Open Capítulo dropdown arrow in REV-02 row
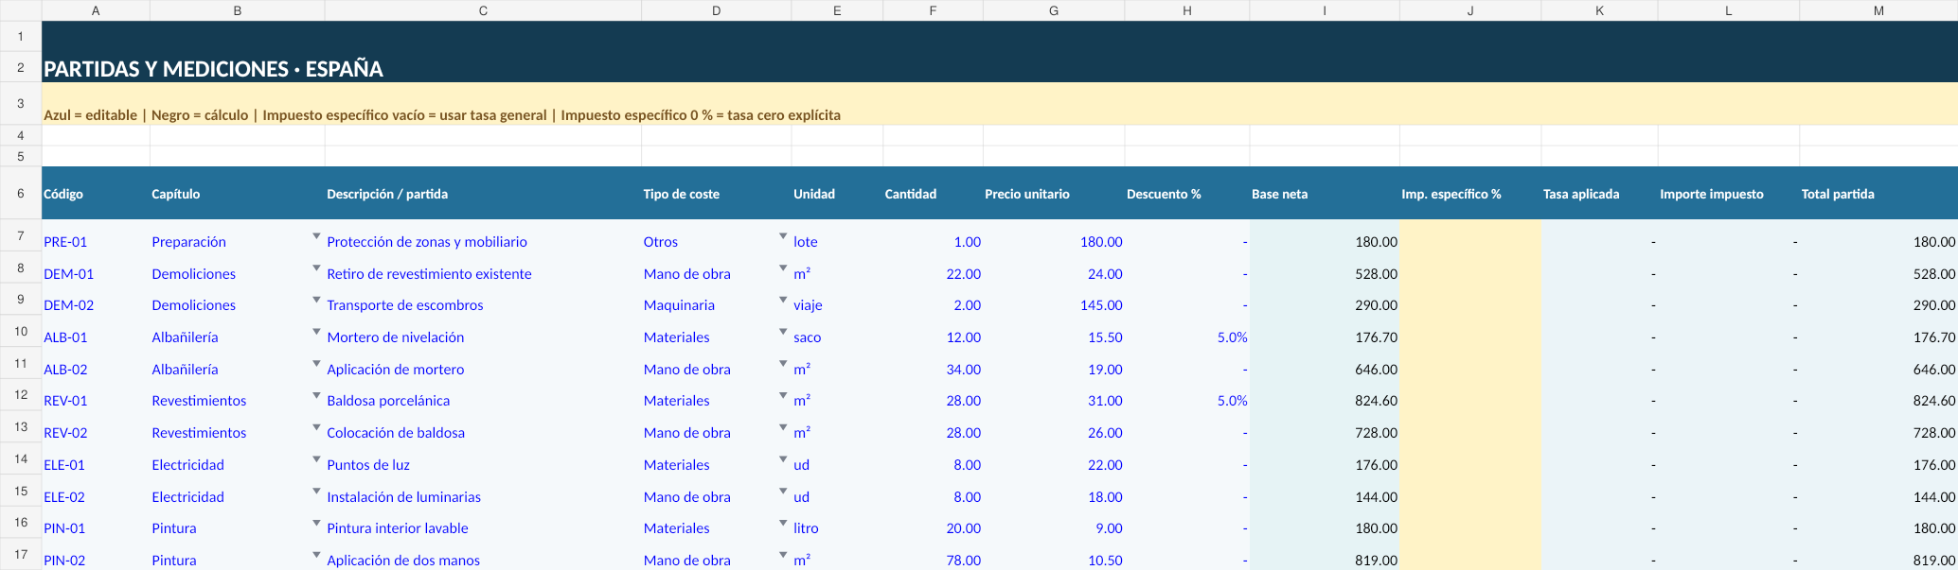This screenshot has height=570, width=1958. (316, 427)
